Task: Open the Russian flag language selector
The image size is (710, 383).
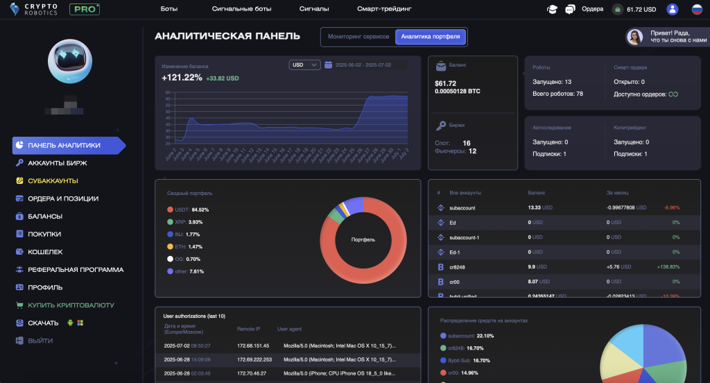Action: pos(697,9)
